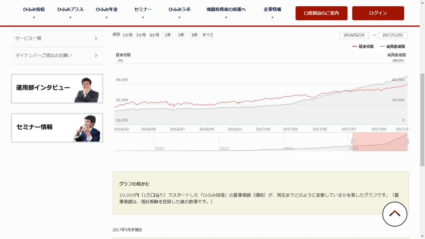Toggle the 純資産総額 legend series
This screenshot has width=425, height=239.
click(x=393, y=46)
